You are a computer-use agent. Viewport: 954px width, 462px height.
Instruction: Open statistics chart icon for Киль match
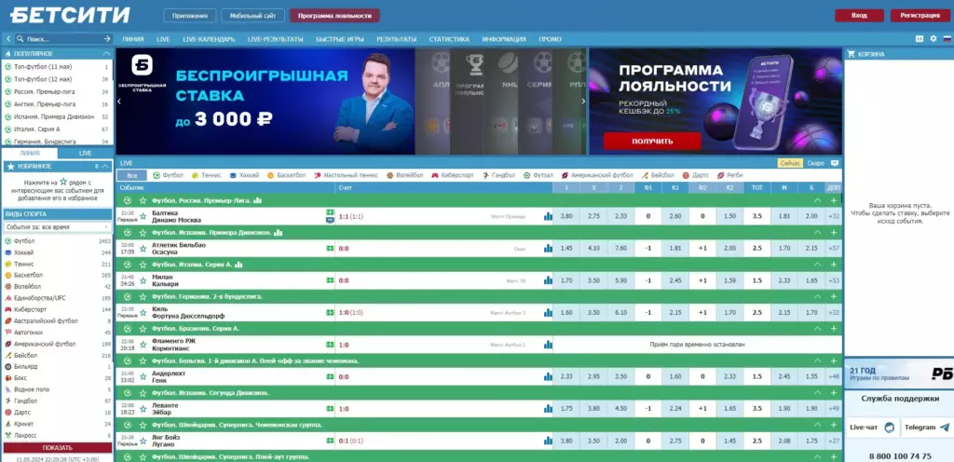pos(548,312)
